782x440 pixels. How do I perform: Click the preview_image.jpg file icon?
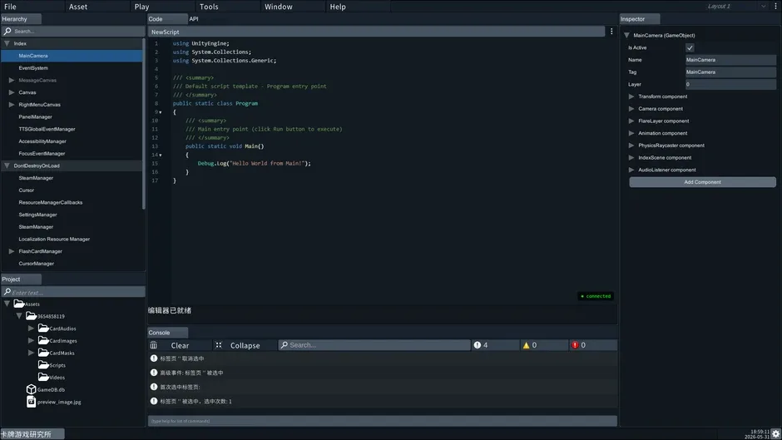point(31,401)
